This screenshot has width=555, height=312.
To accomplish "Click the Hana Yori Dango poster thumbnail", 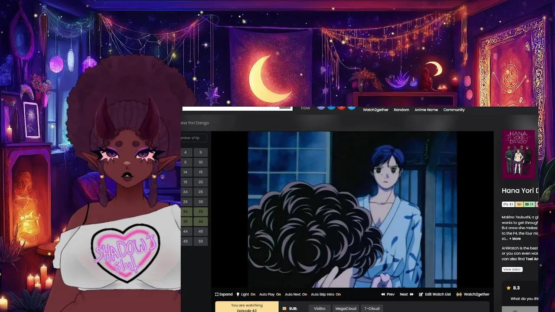I will (x=519, y=154).
